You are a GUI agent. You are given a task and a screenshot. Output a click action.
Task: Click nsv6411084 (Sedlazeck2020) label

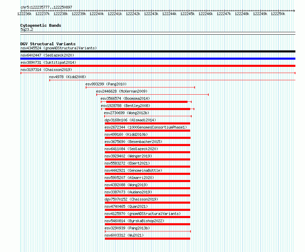131,149
